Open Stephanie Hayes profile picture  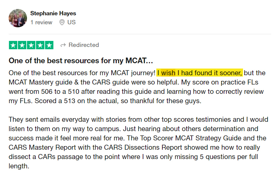point(18,18)
